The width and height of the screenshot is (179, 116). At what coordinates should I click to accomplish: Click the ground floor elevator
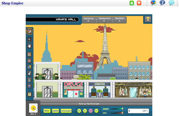click(47, 92)
